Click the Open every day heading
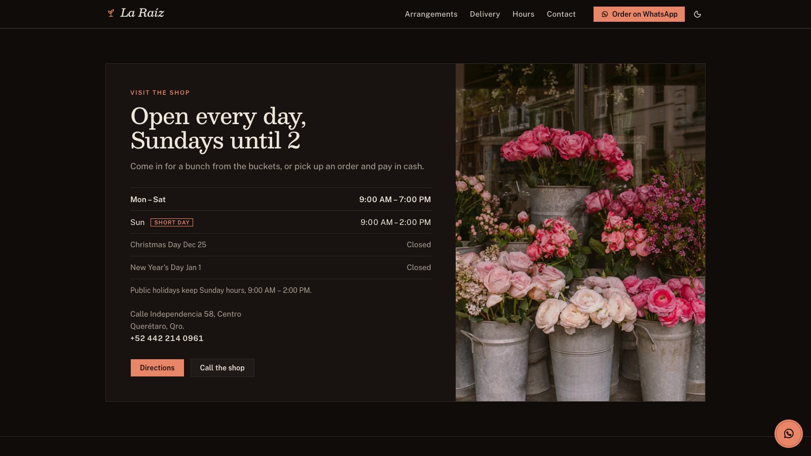This screenshot has width=811, height=456. click(218, 128)
